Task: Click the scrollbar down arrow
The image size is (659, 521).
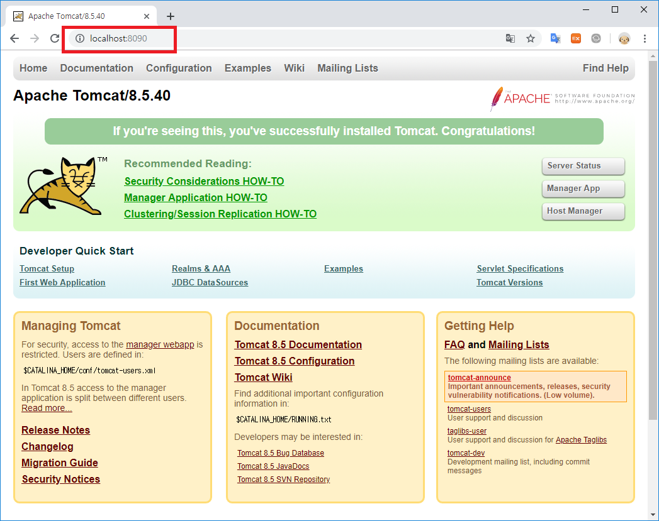Action: click(x=653, y=515)
